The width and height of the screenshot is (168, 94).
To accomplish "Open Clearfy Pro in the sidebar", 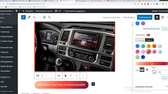I will point(5,77).
